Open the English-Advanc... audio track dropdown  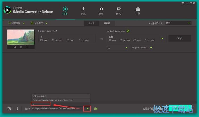[x=142, y=48]
